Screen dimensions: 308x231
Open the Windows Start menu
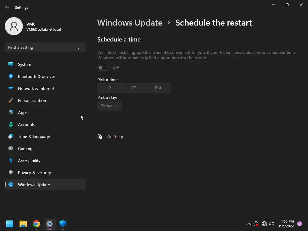tap(10, 224)
